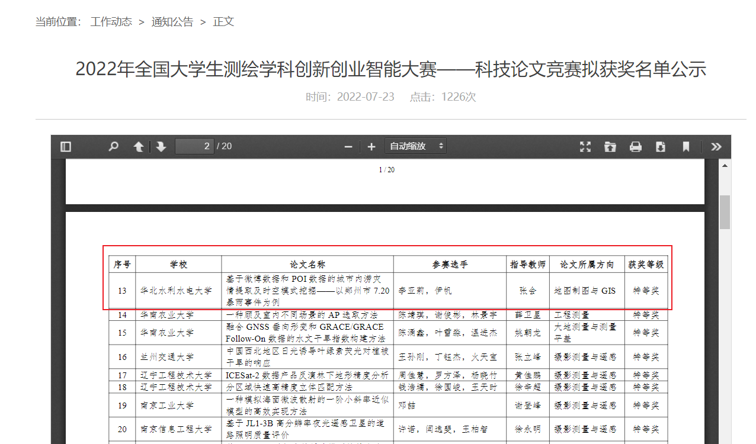Viewport: 756px width, 444px height.
Task: Go to next page arrow
Action: pos(161,146)
